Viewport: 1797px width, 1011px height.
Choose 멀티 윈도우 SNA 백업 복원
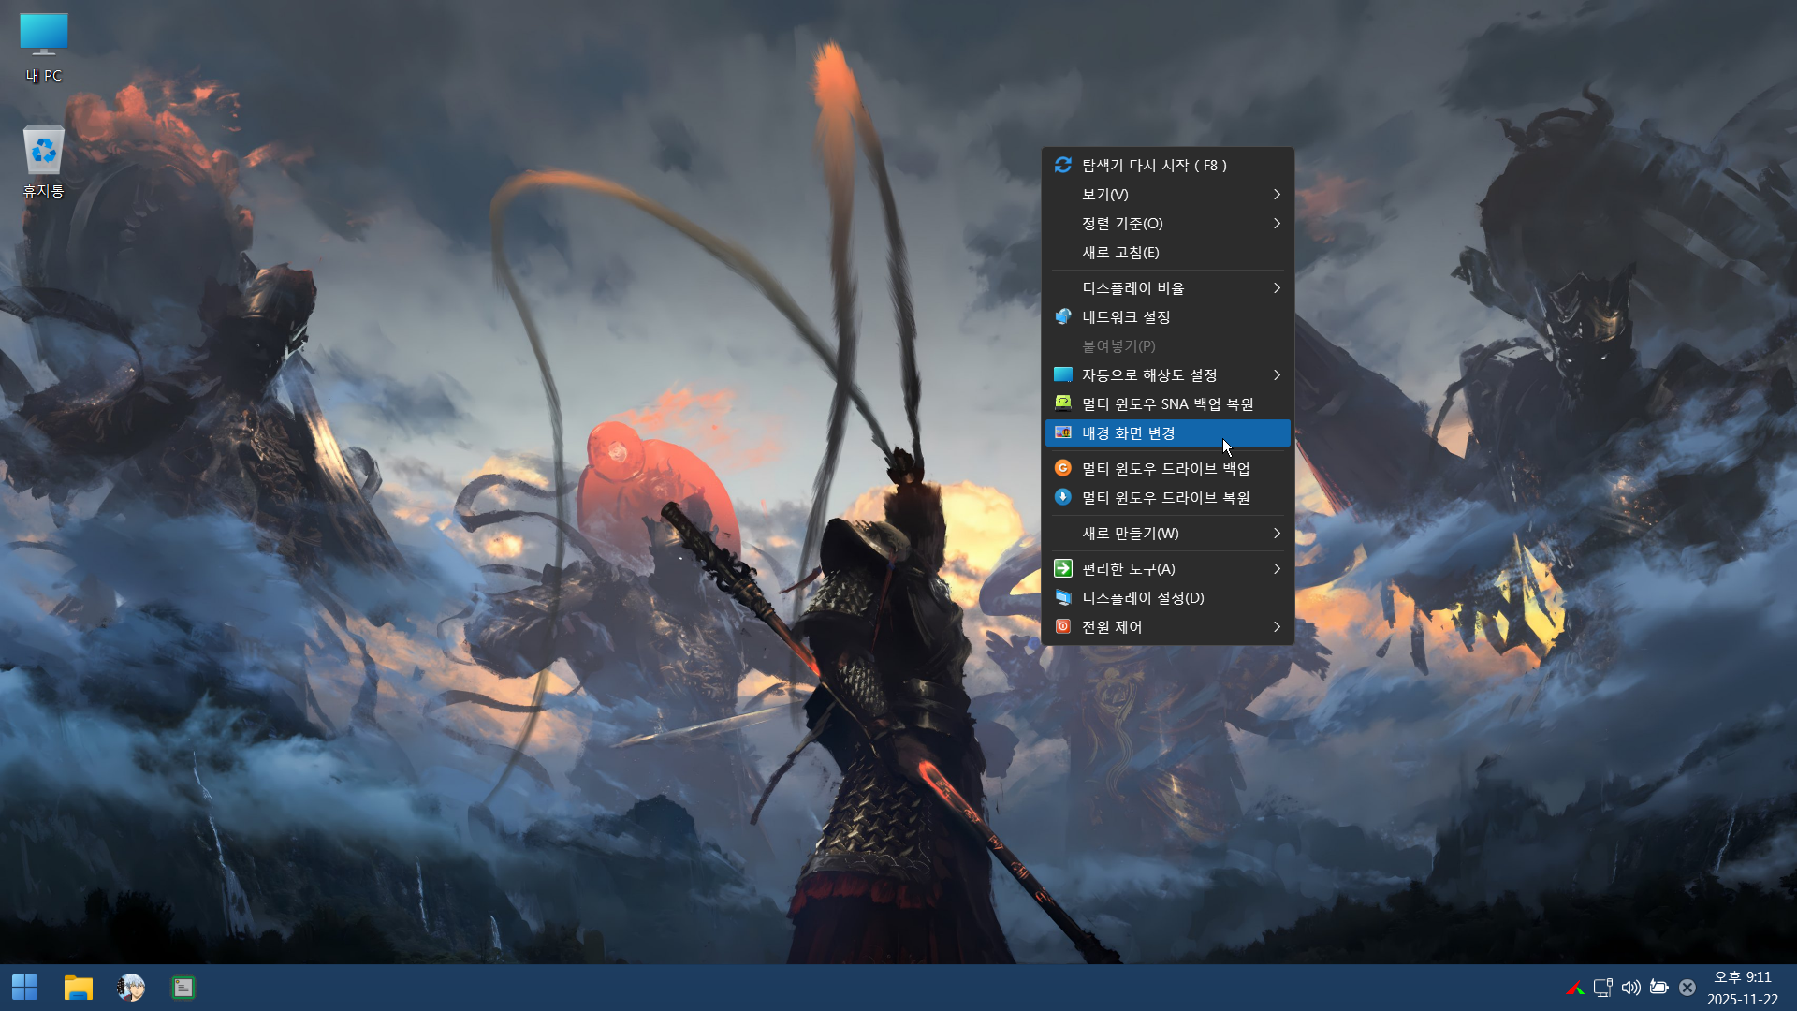tap(1166, 403)
